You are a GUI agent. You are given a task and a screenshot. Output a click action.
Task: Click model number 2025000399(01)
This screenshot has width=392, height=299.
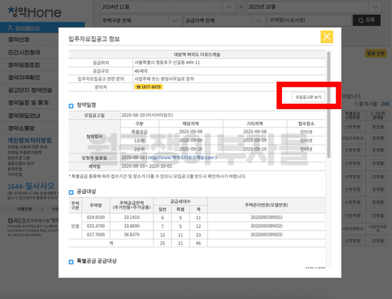point(266,218)
